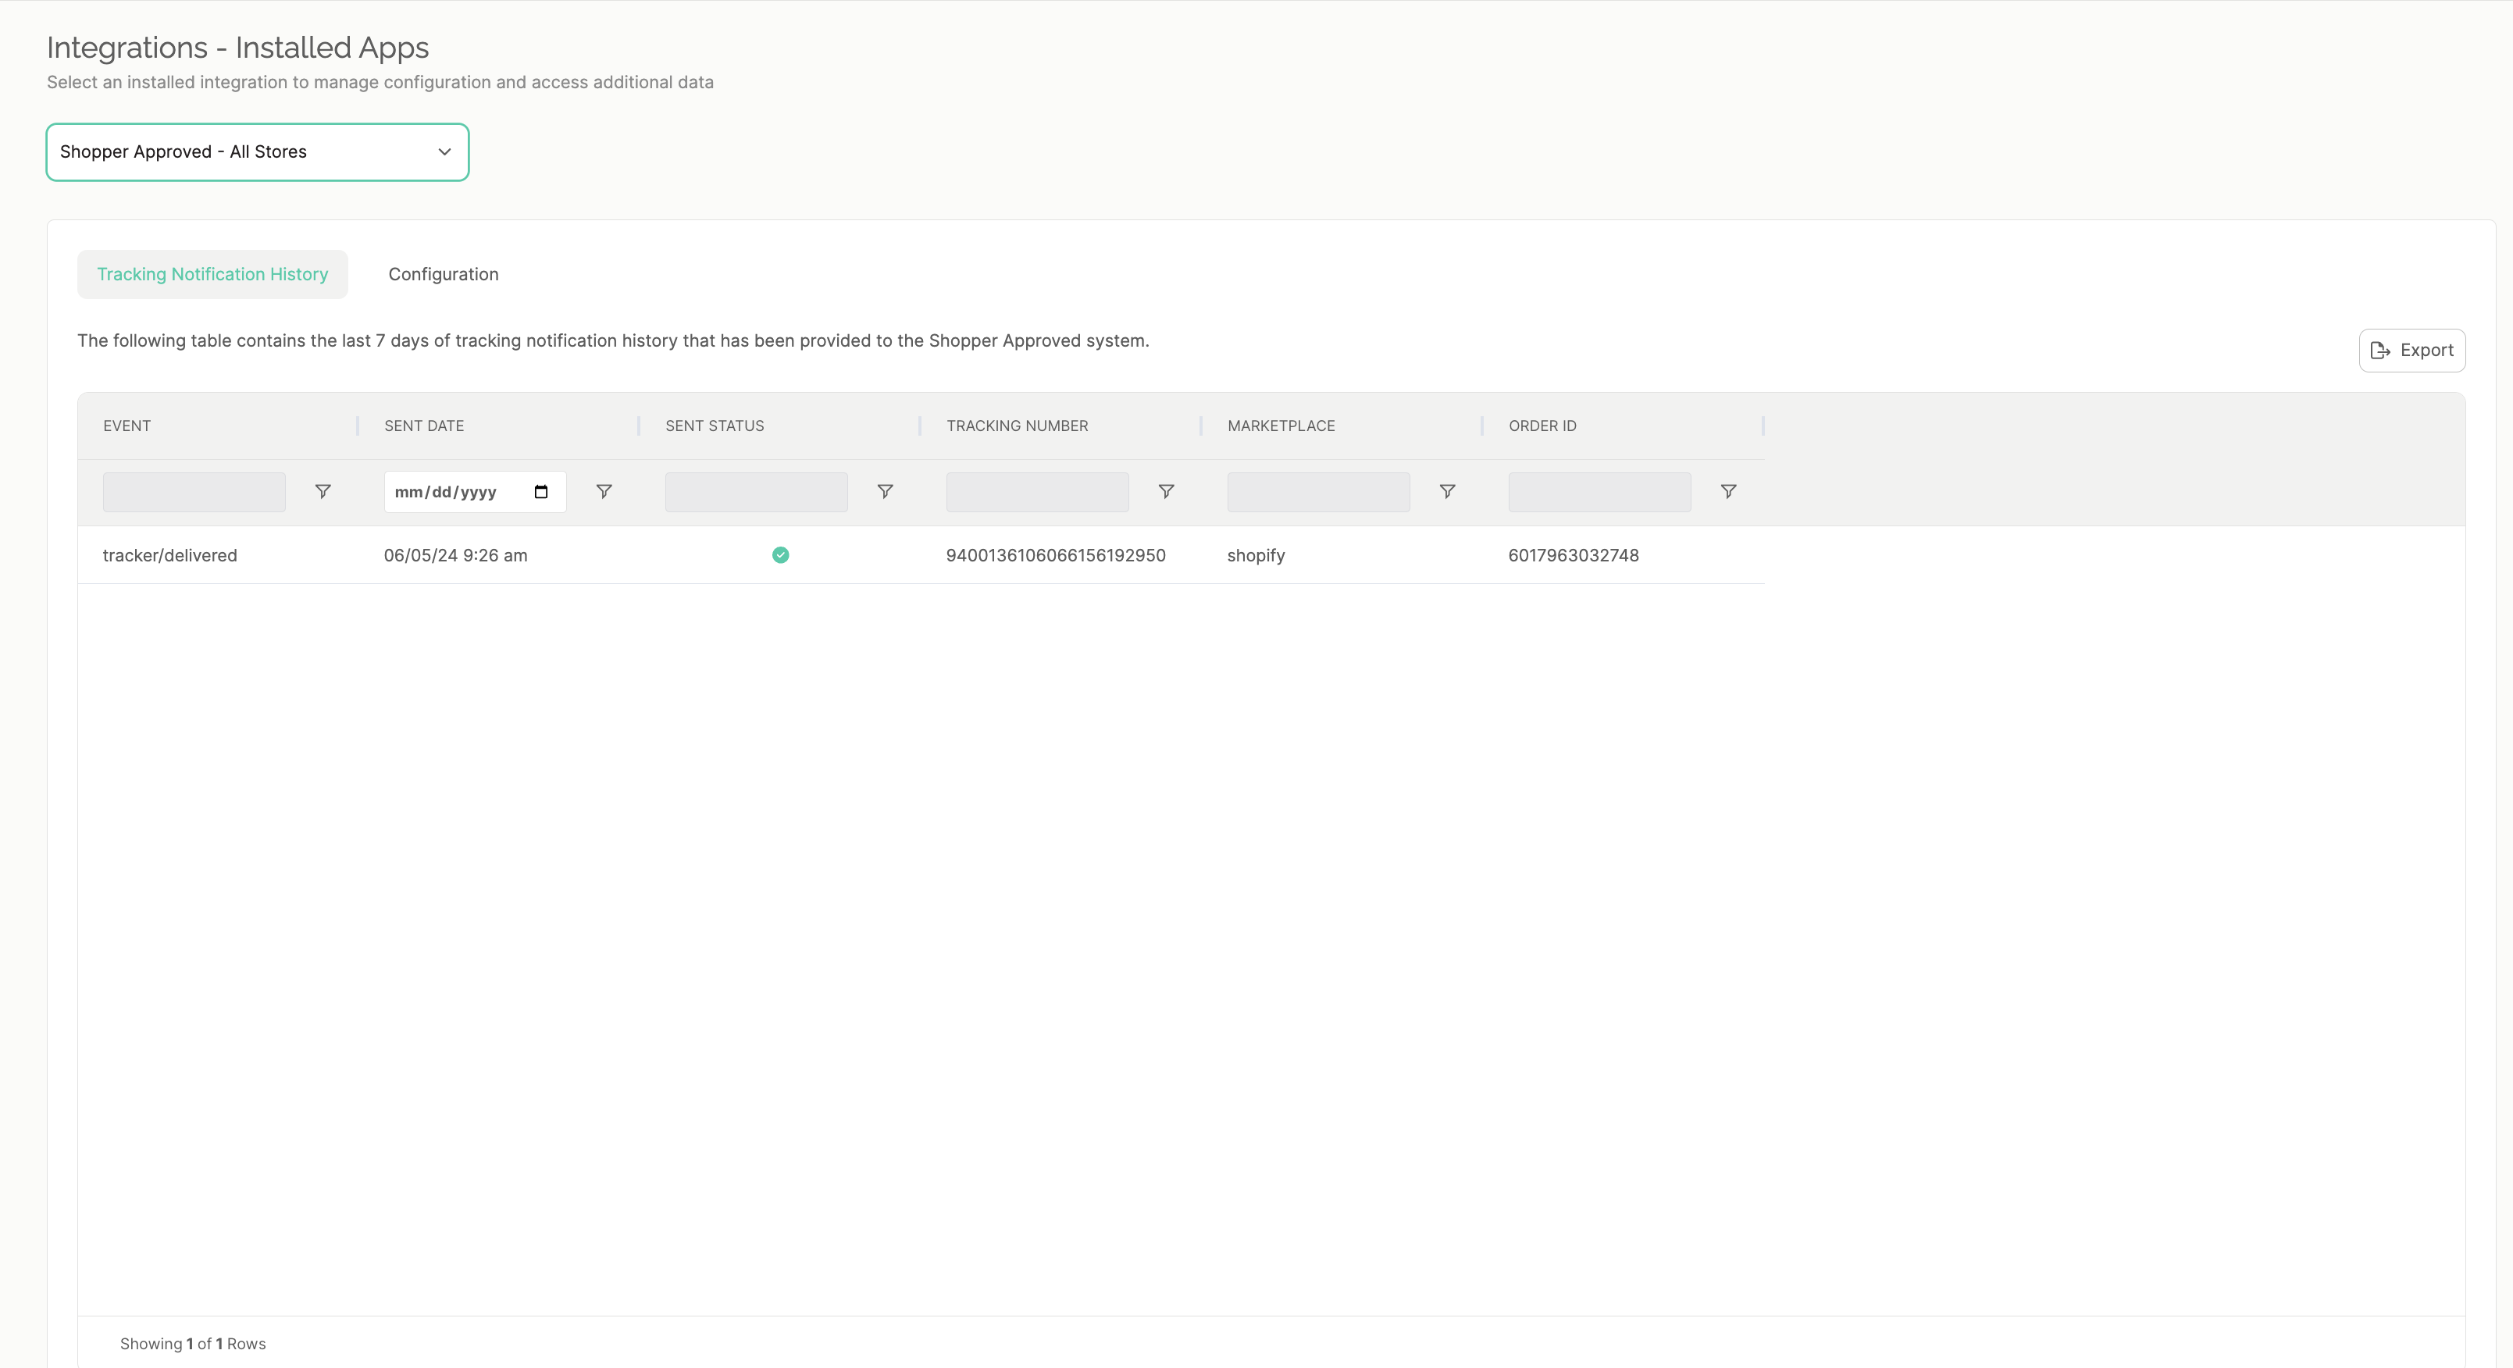Click the Sent Status column filter icon
2513x1368 pixels.
(x=885, y=492)
